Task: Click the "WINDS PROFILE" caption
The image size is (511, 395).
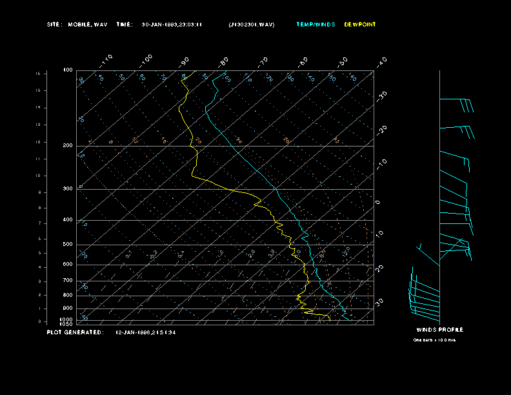Action: tap(439, 330)
